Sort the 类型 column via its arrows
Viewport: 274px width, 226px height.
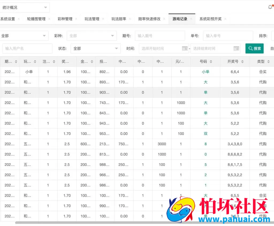(268, 61)
